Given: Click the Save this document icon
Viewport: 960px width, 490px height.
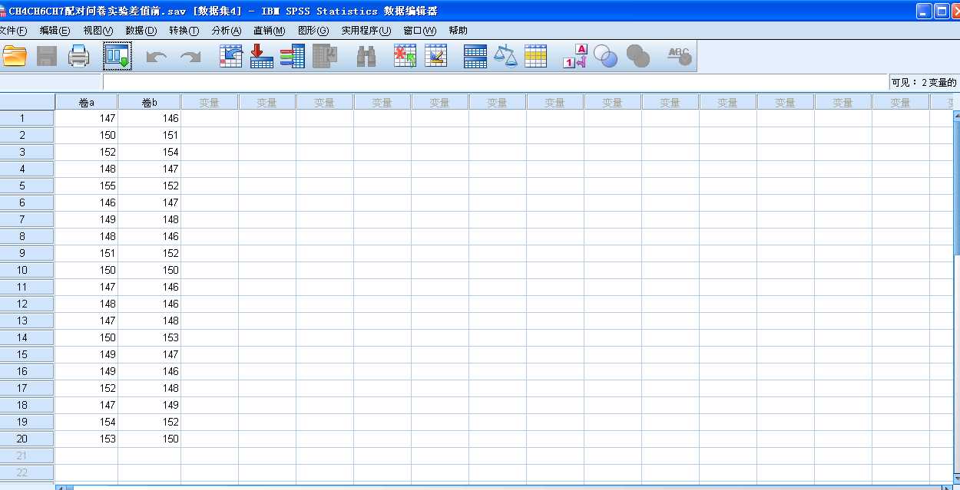Looking at the screenshot, I should coord(47,56).
